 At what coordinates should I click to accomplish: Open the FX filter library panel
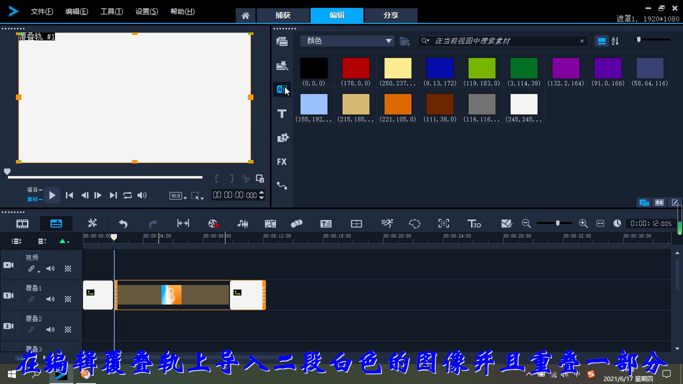pos(282,161)
